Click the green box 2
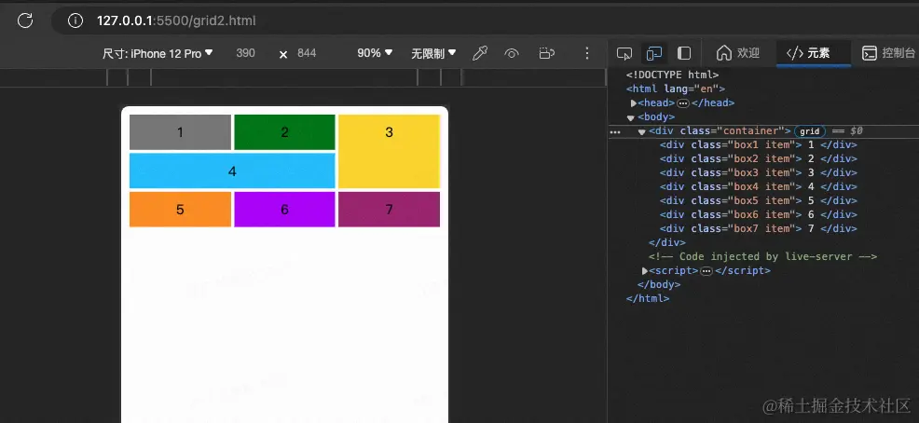 (284, 132)
